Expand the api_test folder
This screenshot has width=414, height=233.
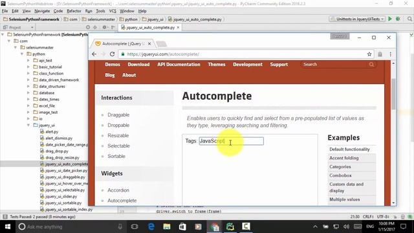pos(28,60)
